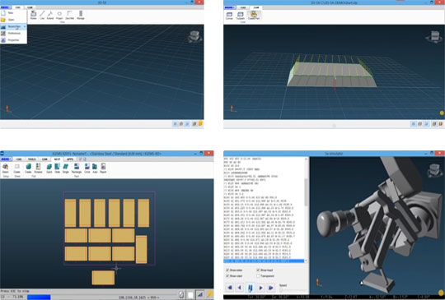The height and width of the screenshot is (300, 445).
Task: Click the view cube in simulator viewport
Action: pos(435,170)
